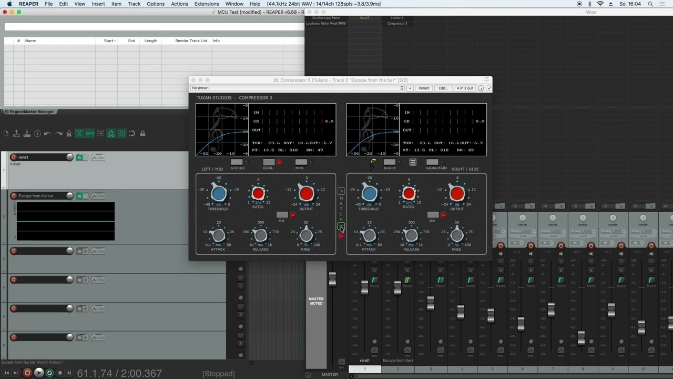Screen dimensions: 673x379
Task: Toggle the M+S mode switch
Action: click(x=301, y=162)
